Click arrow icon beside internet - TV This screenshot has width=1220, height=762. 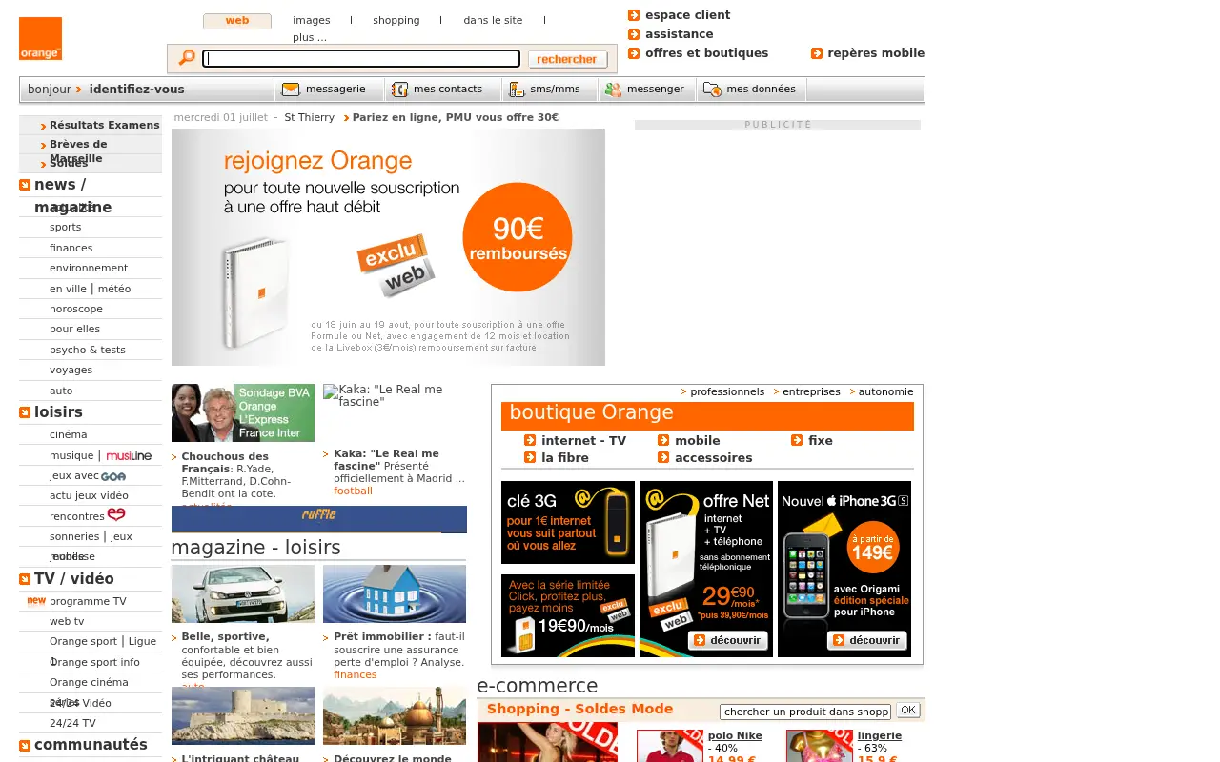click(530, 440)
